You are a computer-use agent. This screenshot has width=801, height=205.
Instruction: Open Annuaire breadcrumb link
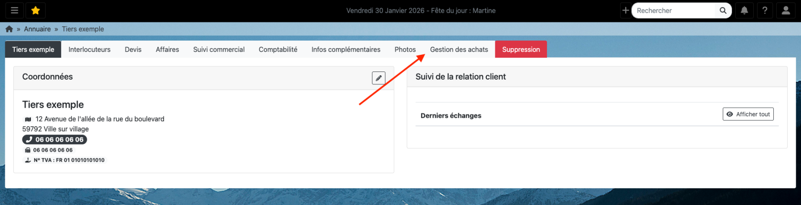coord(37,29)
